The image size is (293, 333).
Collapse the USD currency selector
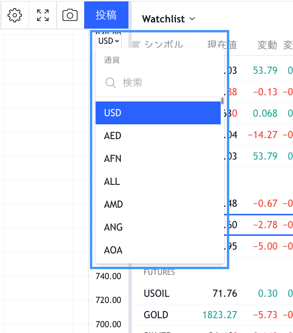click(108, 41)
